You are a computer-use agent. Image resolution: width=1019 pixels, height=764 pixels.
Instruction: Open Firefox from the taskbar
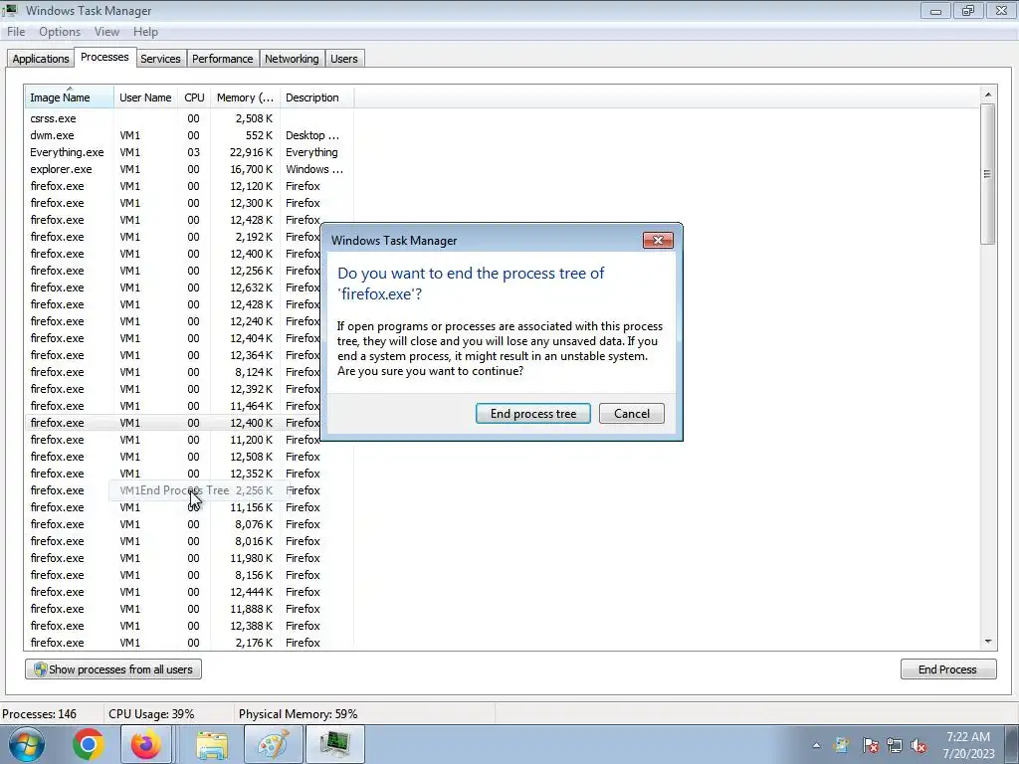(x=145, y=744)
